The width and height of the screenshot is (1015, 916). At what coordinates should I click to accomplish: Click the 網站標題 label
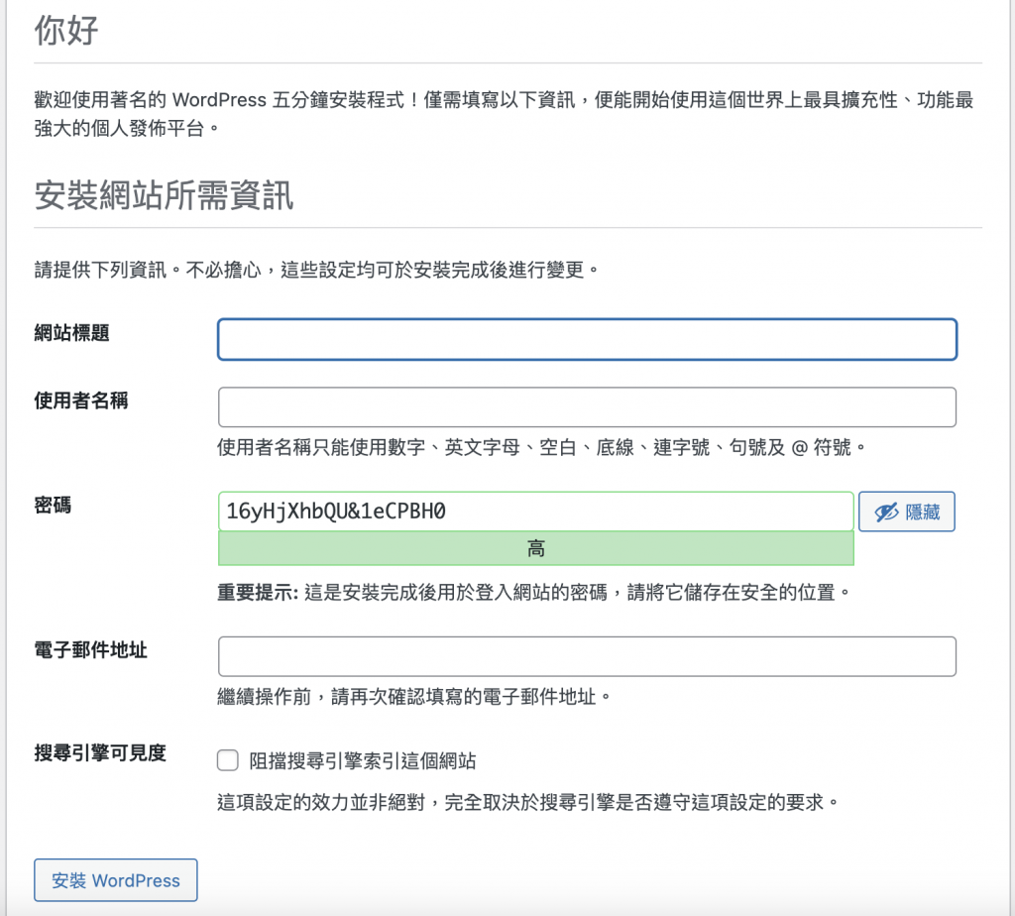point(71,333)
